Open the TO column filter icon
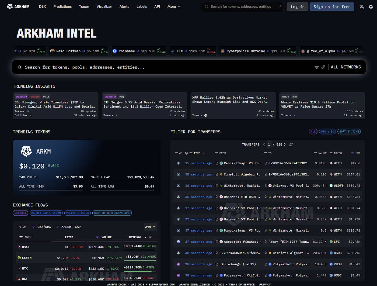This screenshot has height=286, width=377. click(x=265, y=153)
